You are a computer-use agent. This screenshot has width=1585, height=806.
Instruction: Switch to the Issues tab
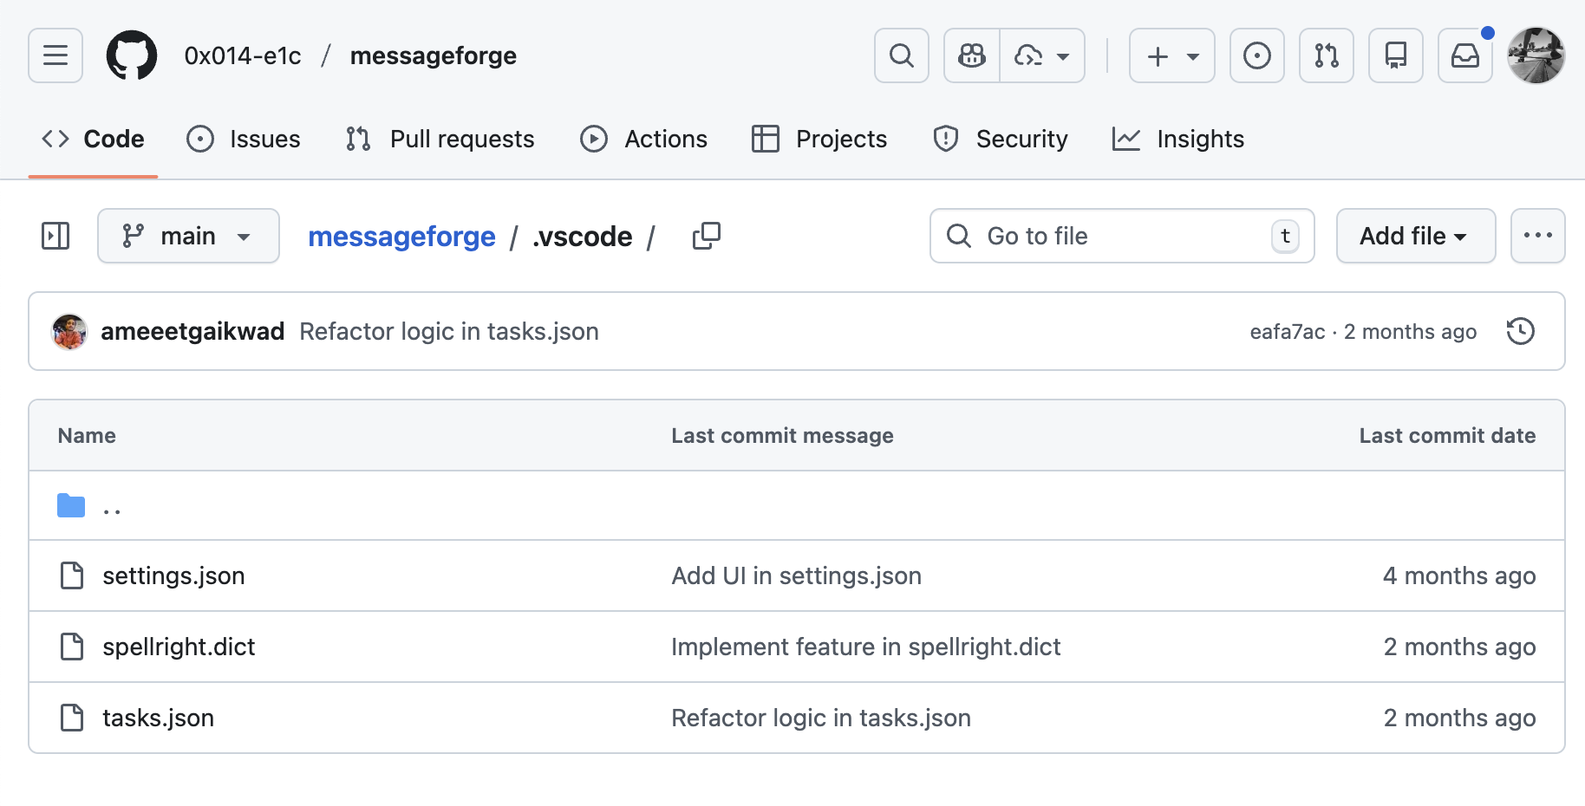244,139
